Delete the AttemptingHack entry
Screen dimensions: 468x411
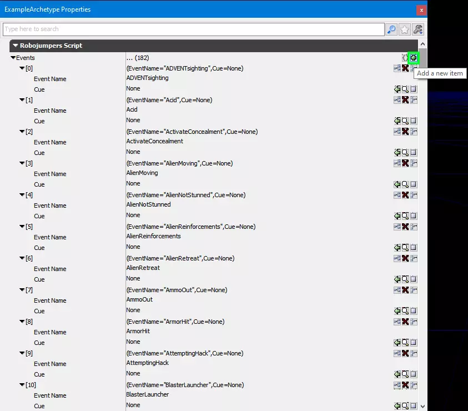click(405, 353)
